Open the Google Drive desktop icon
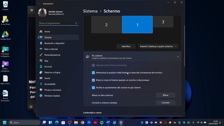The height and width of the screenshot is (126, 224). pyautogui.click(x=6, y=35)
